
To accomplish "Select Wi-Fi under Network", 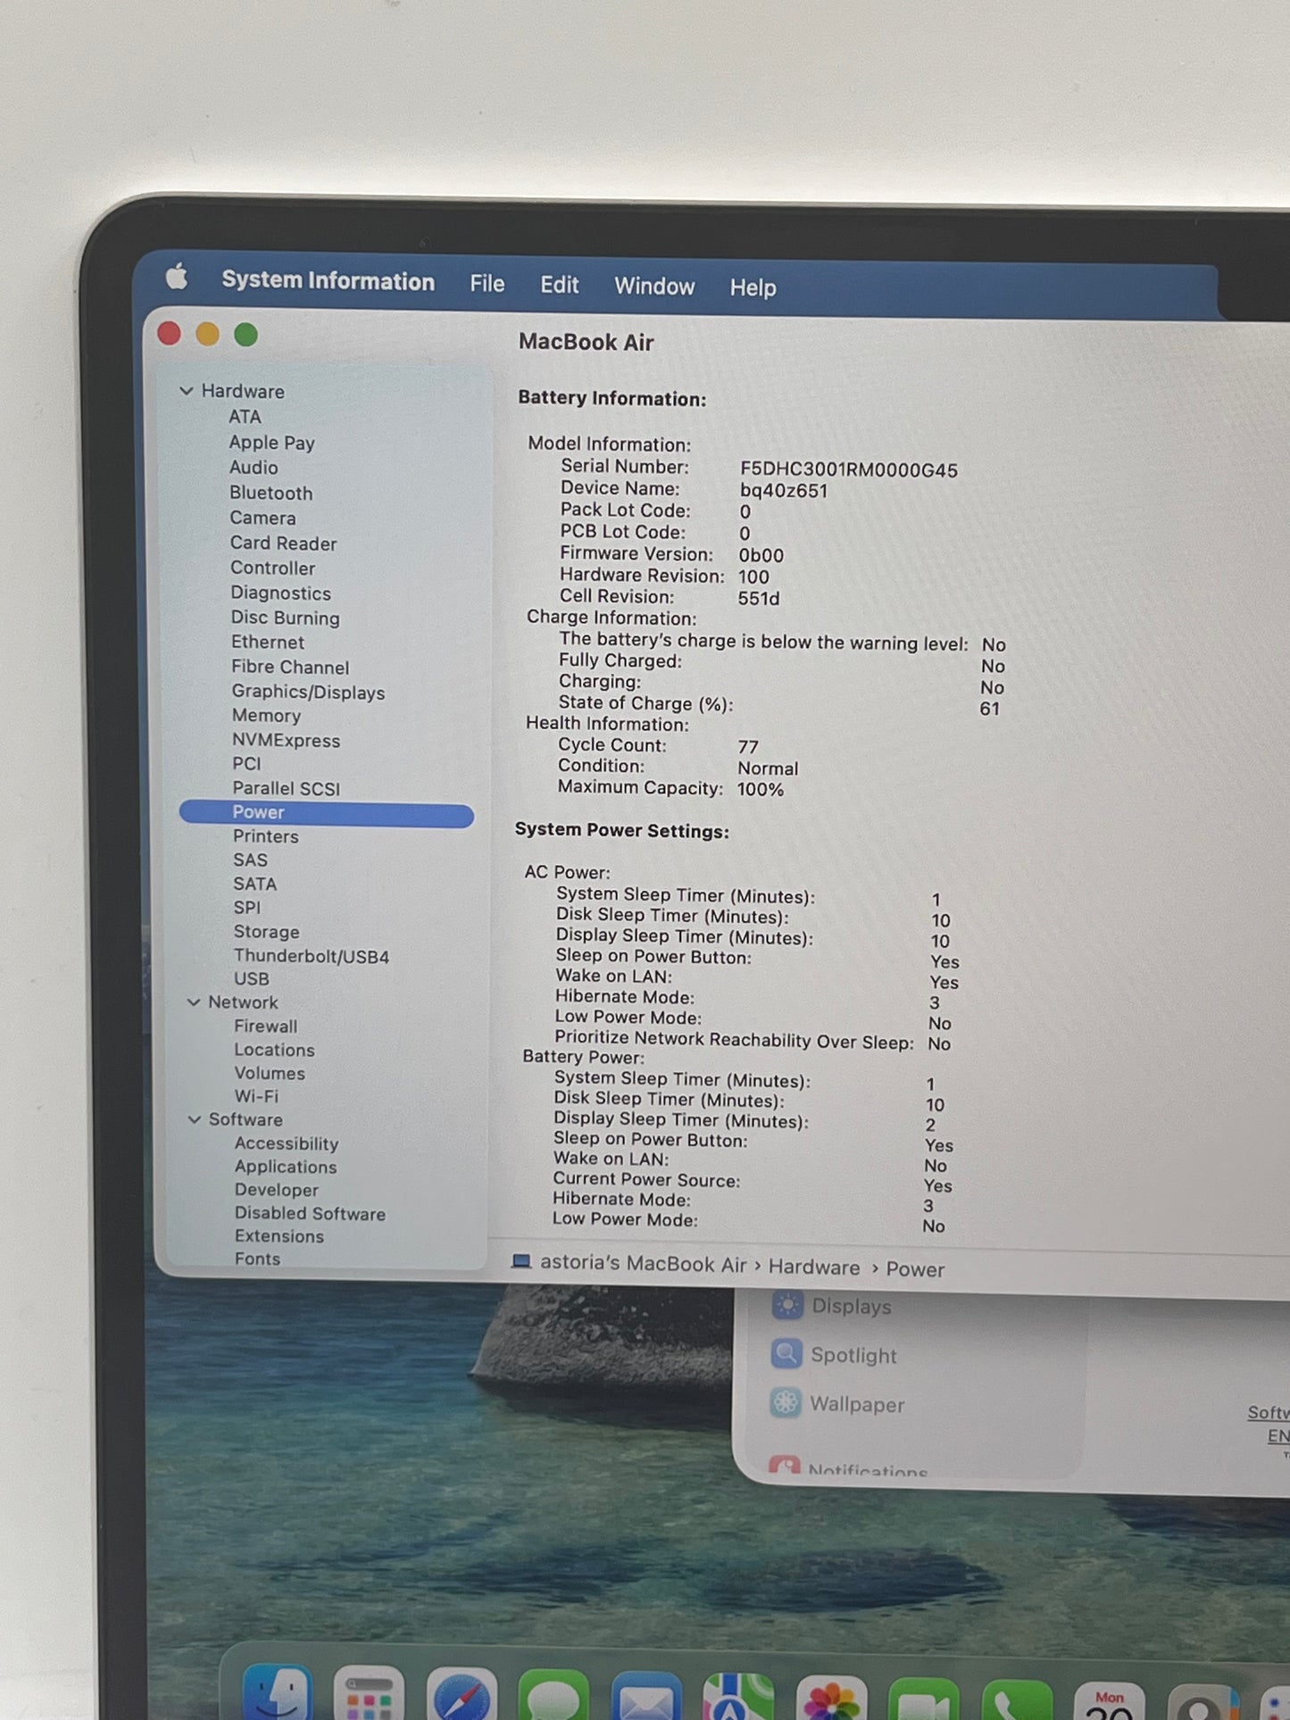I will 256,1096.
